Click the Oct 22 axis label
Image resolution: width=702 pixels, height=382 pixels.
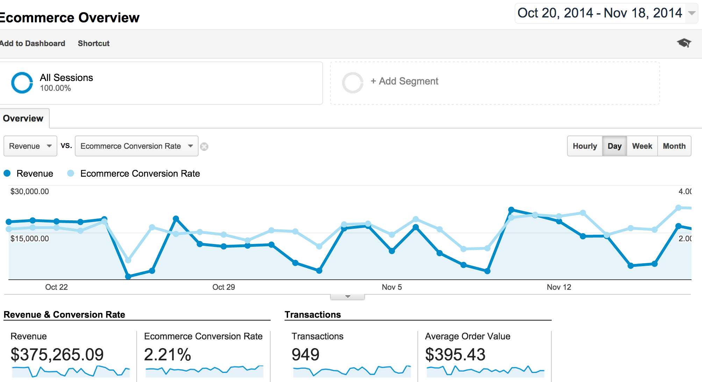(56, 287)
